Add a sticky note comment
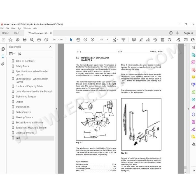196x196 pixels. tap(134, 40)
